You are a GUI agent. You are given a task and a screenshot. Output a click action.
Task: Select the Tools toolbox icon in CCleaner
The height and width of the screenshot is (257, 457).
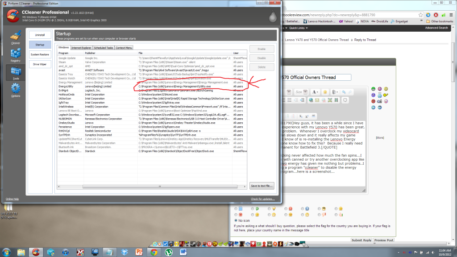(16, 73)
